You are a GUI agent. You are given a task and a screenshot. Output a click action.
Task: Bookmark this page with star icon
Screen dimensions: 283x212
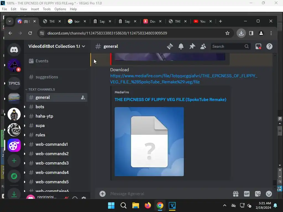pyautogui.click(x=227, y=33)
